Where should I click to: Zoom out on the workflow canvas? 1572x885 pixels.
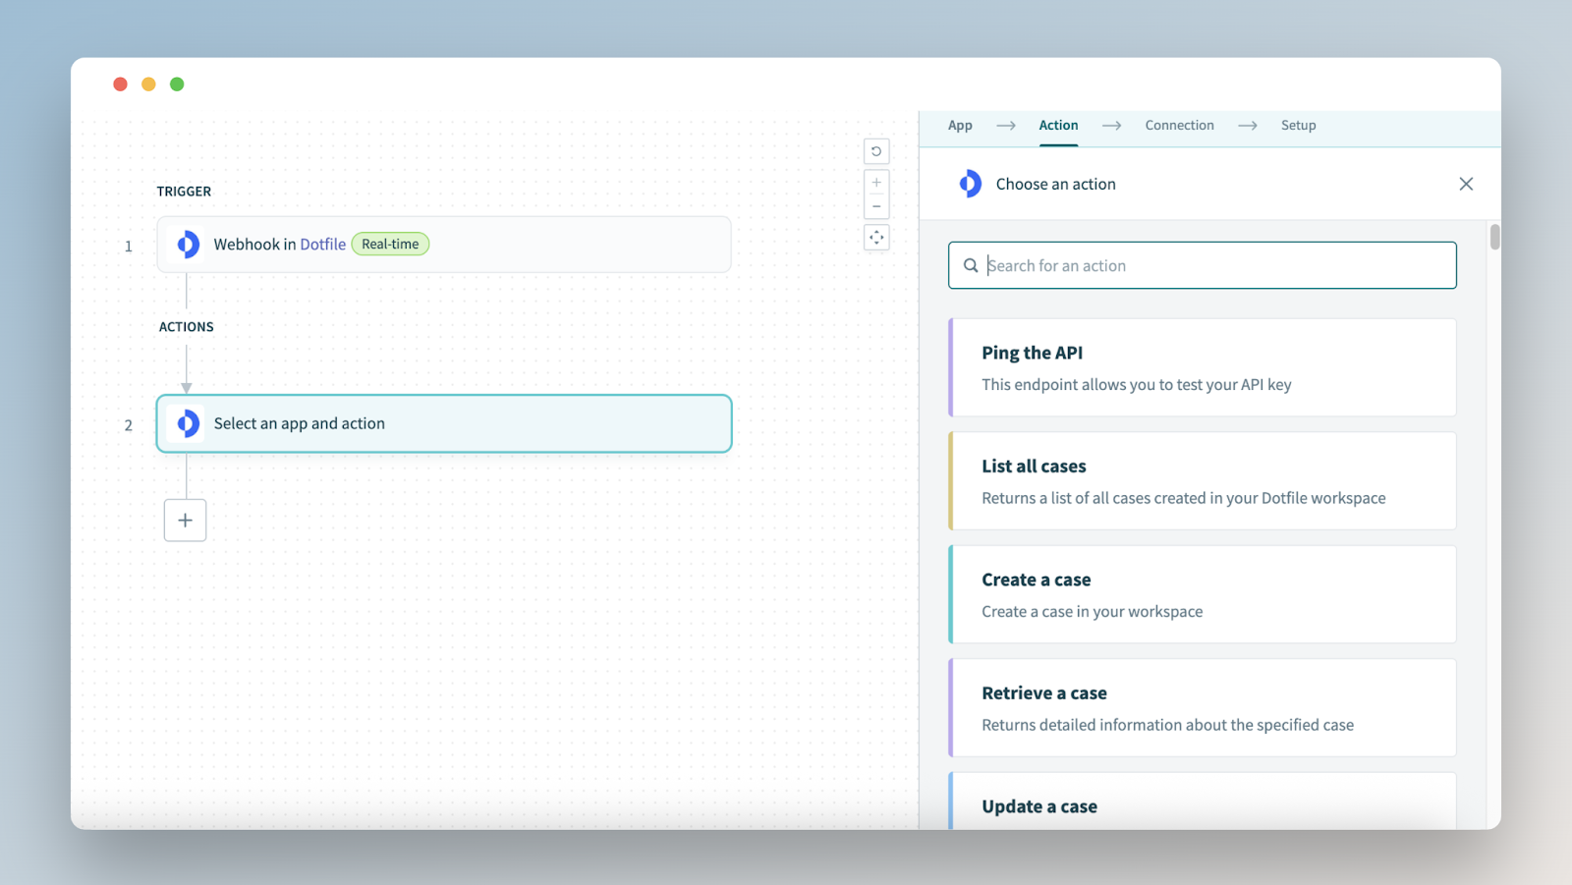click(x=876, y=206)
